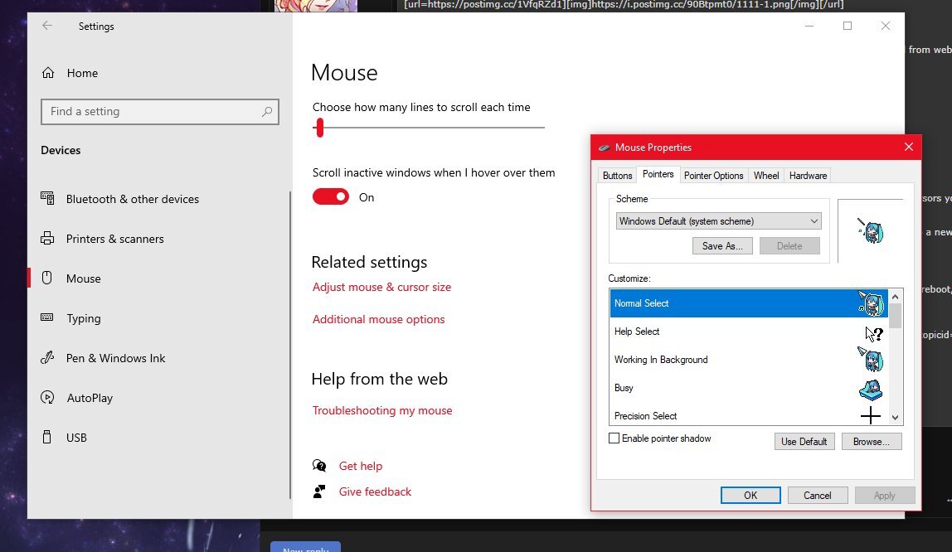Switch to the Pointer Options tab
Image resolution: width=952 pixels, height=552 pixels.
pos(713,175)
